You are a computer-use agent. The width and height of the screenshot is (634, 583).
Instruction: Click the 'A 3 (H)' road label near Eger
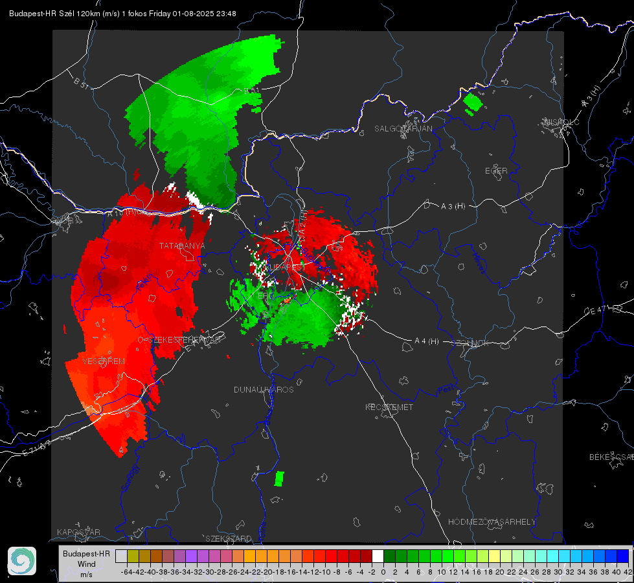pyautogui.click(x=453, y=207)
